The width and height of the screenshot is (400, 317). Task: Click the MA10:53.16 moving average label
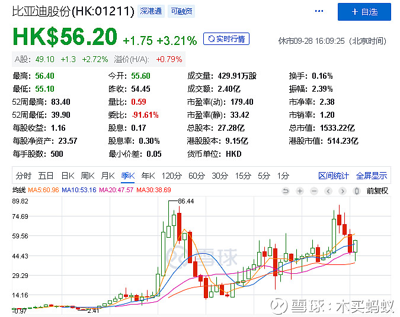[79, 190]
